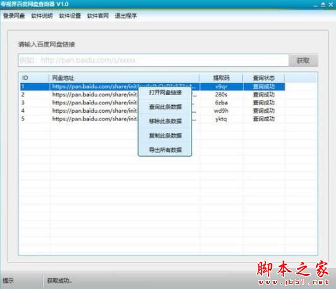Viewport: 336px width, 289px height.
Task: Click 查询成功 status in row 5
Action: click(x=264, y=119)
